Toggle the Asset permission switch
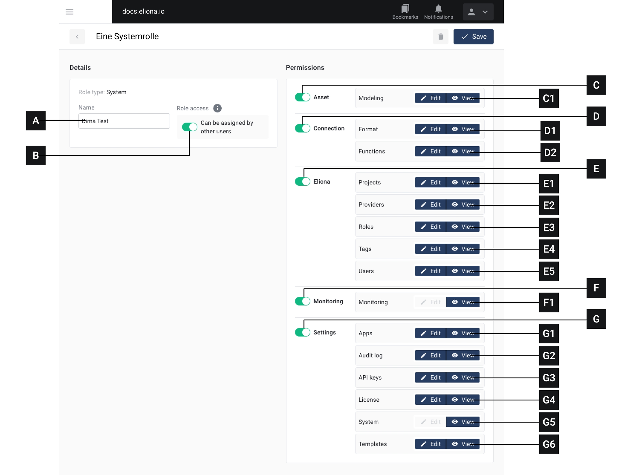This screenshot has height=475, width=636. [302, 97]
